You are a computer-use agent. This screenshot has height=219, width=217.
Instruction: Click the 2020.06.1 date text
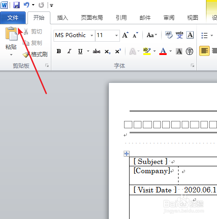(x=200, y=190)
